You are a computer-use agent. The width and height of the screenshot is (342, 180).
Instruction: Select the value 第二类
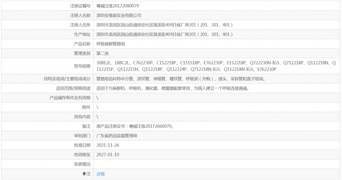pos(103,53)
